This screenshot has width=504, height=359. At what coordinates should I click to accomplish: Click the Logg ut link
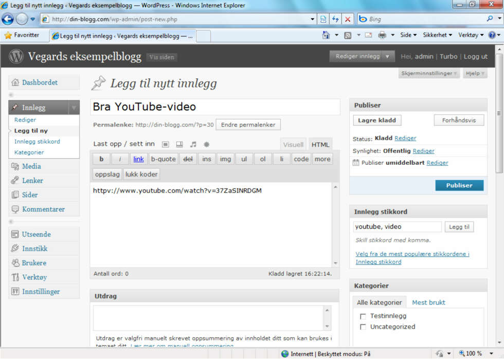pyautogui.click(x=475, y=56)
